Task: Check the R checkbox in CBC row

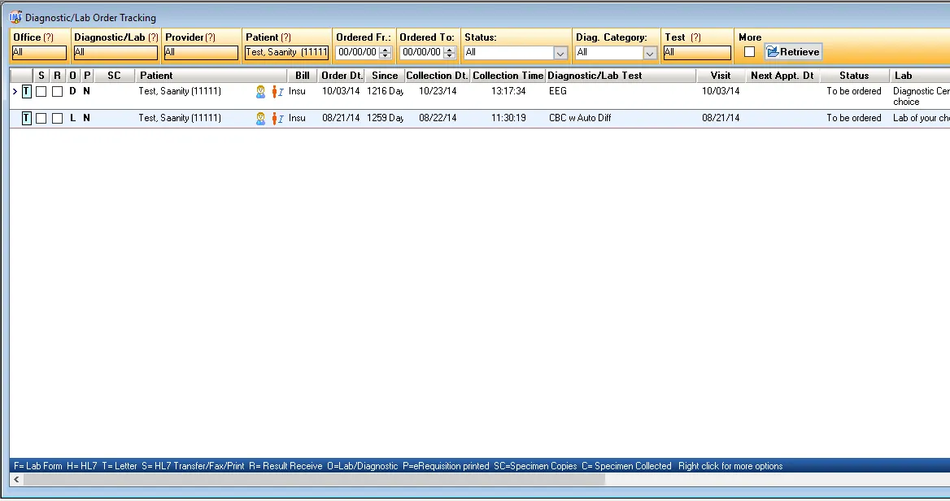Action: coord(57,119)
